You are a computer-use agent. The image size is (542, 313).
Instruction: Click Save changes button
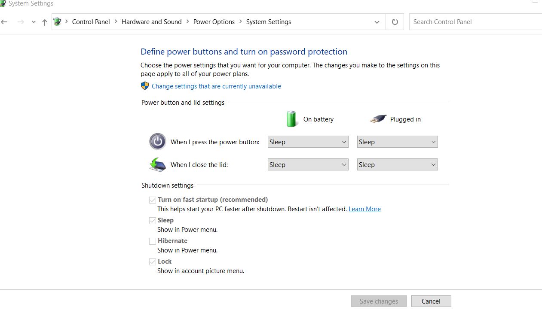point(379,301)
